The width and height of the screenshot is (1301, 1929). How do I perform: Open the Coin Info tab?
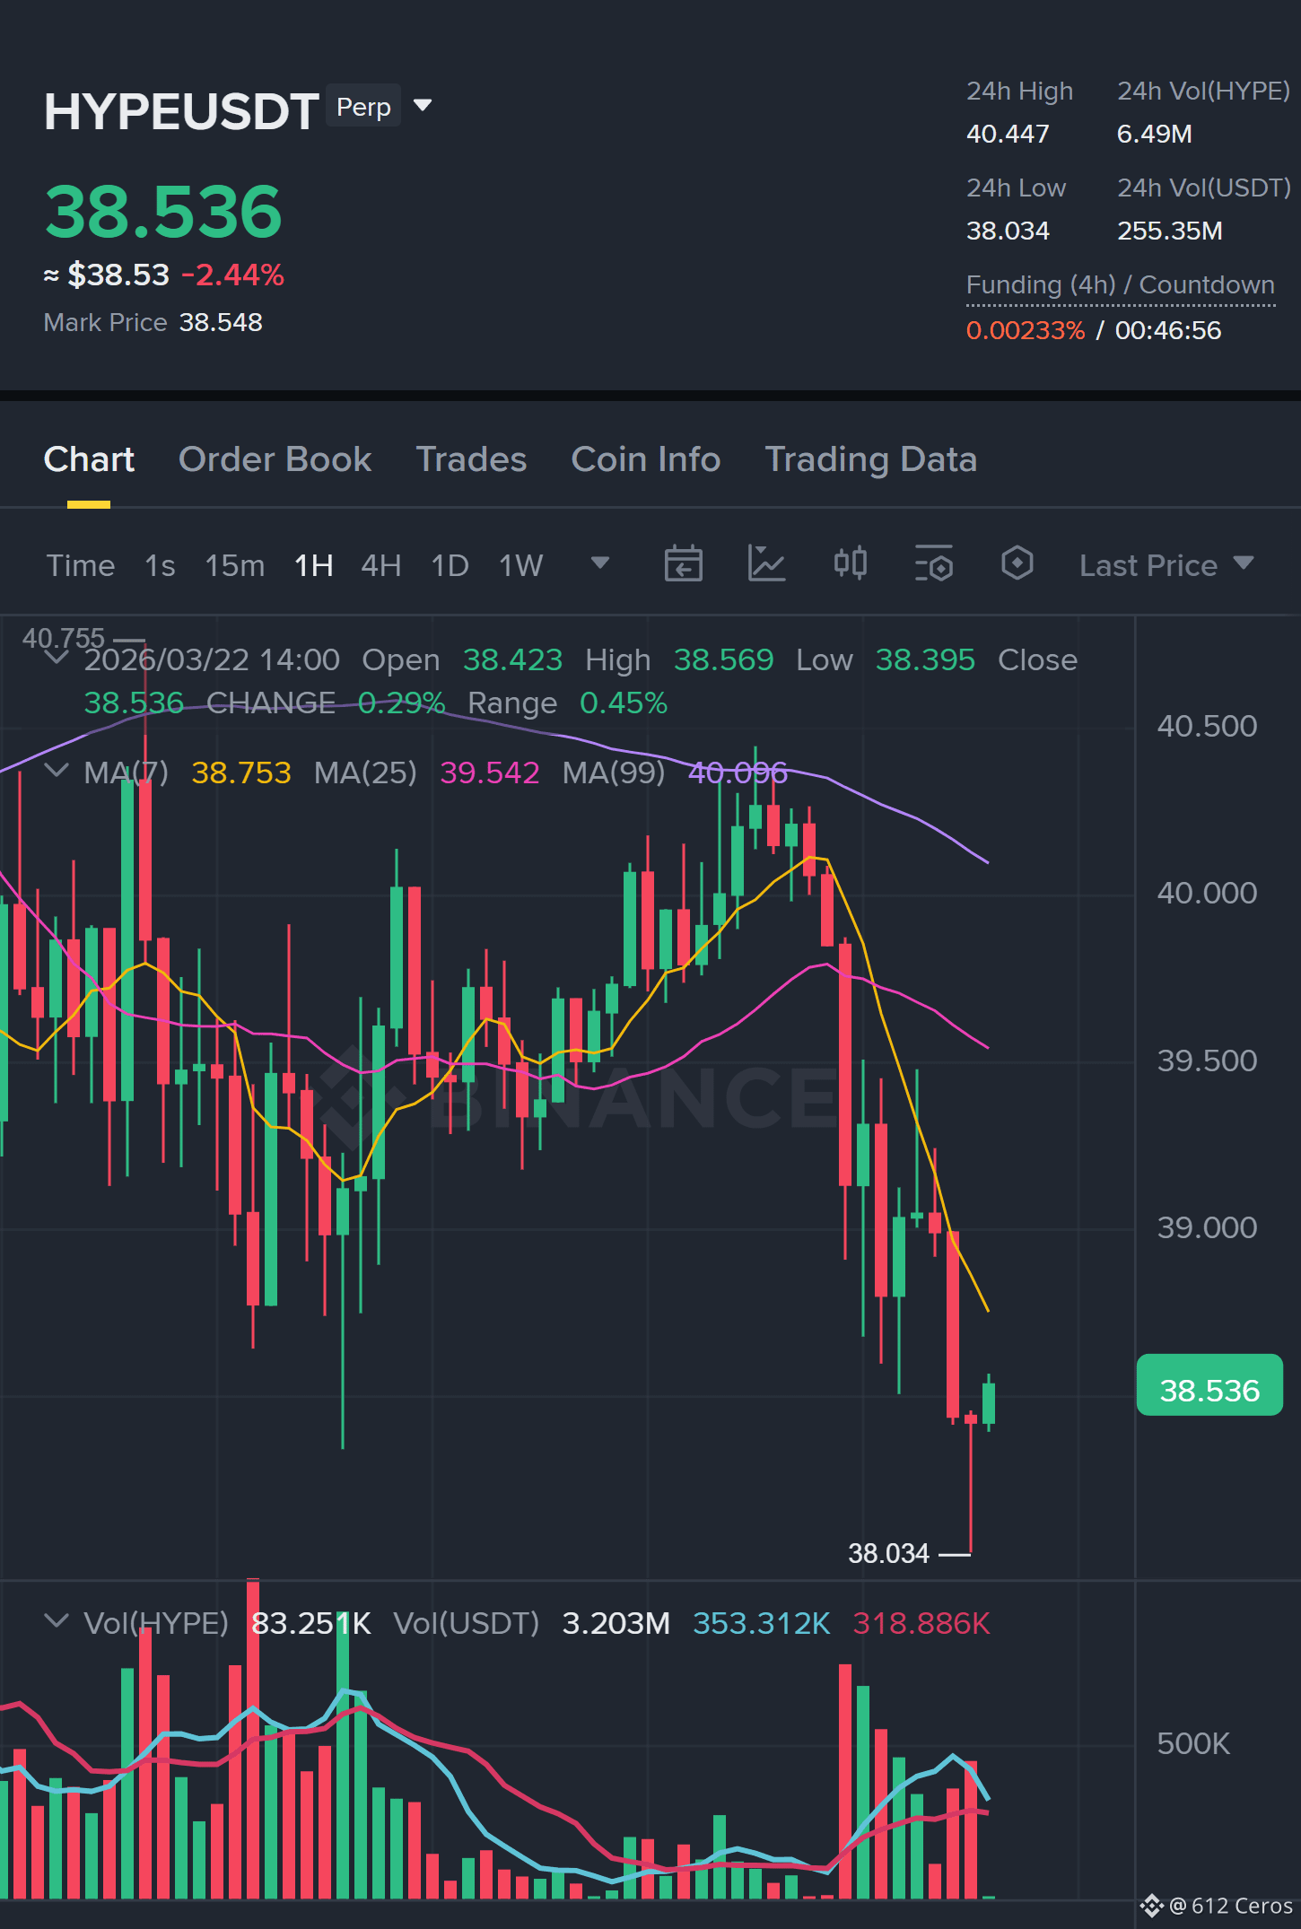point(646,459)
